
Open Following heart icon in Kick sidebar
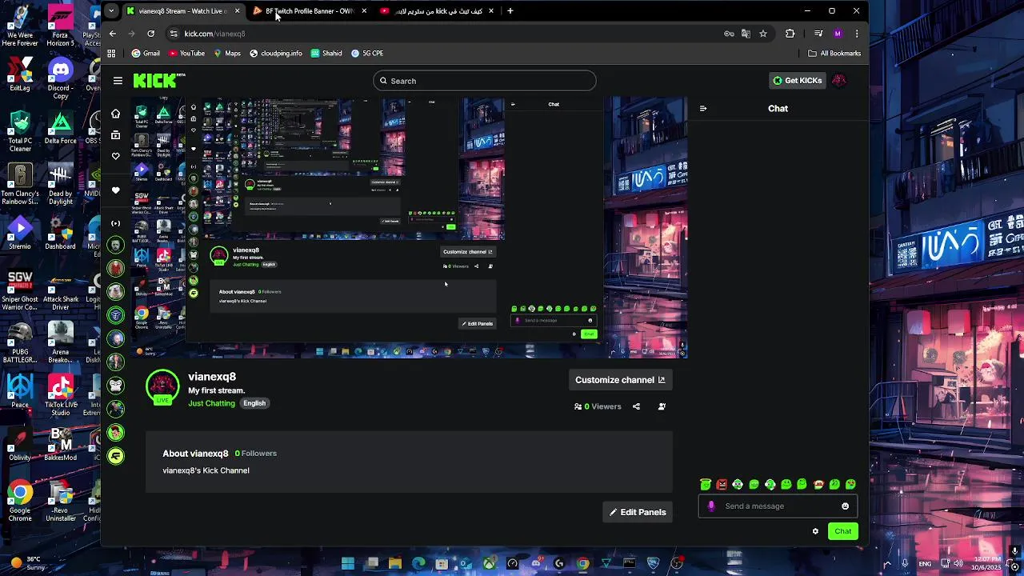(116, 156)
